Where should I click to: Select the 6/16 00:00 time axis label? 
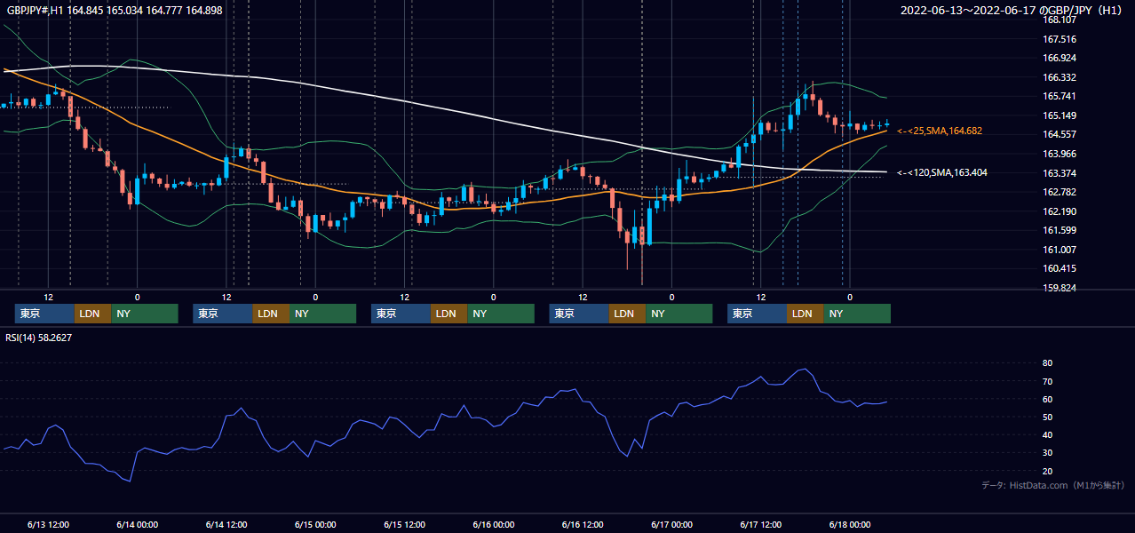pos(494,524)
